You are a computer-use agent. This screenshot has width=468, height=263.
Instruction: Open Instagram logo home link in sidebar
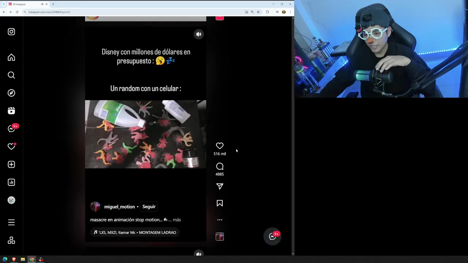[x=11, y=32]
